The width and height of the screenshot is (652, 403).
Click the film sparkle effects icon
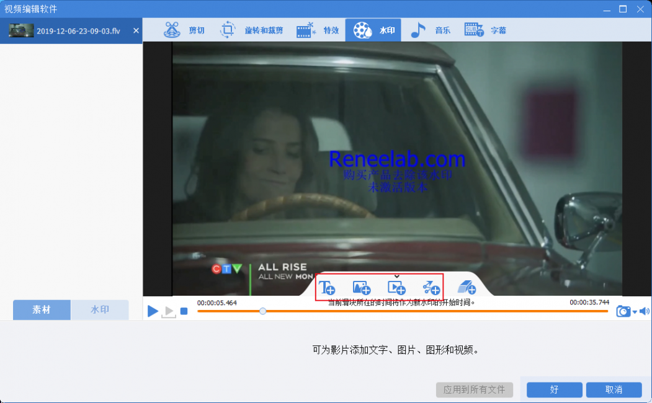tap(306, 30)
